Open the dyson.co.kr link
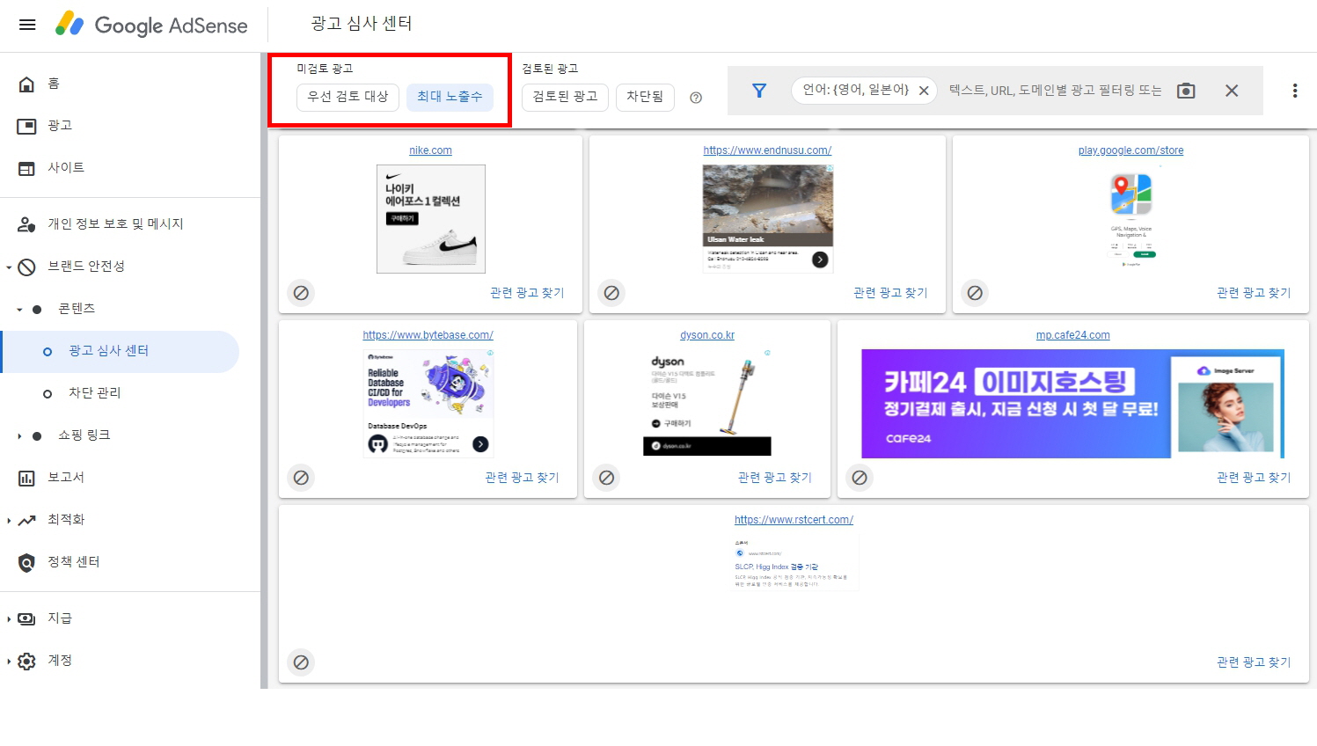1317x746 pixels. coord(706,335)
